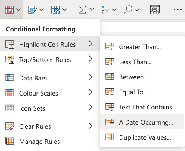Open the Colour Scales submenu
Image resolution: width=185 pixels, height=151 pixels.
click(x=50, y=93)
